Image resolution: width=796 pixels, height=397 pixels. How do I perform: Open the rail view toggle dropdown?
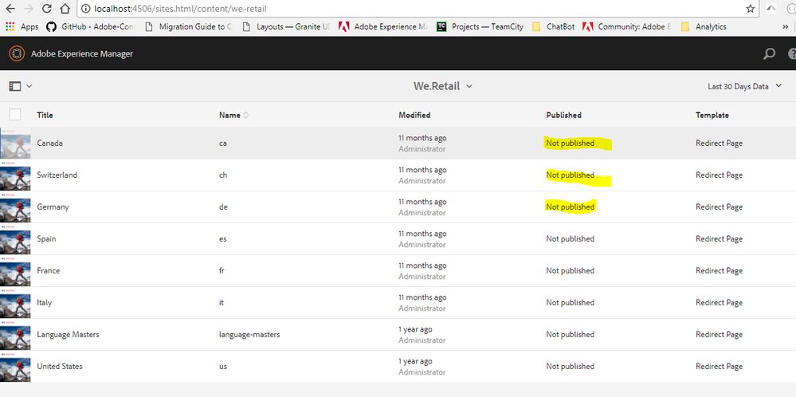pos(20,86)
